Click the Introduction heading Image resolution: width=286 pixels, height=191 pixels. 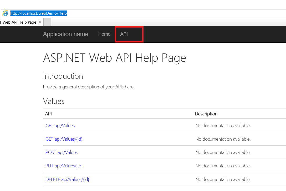[x=63, y=76]
